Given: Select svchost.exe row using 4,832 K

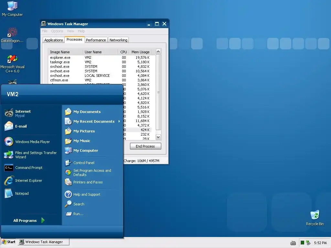Looking at the screenshot, I should pyautogui.click(x=100, y=67).
